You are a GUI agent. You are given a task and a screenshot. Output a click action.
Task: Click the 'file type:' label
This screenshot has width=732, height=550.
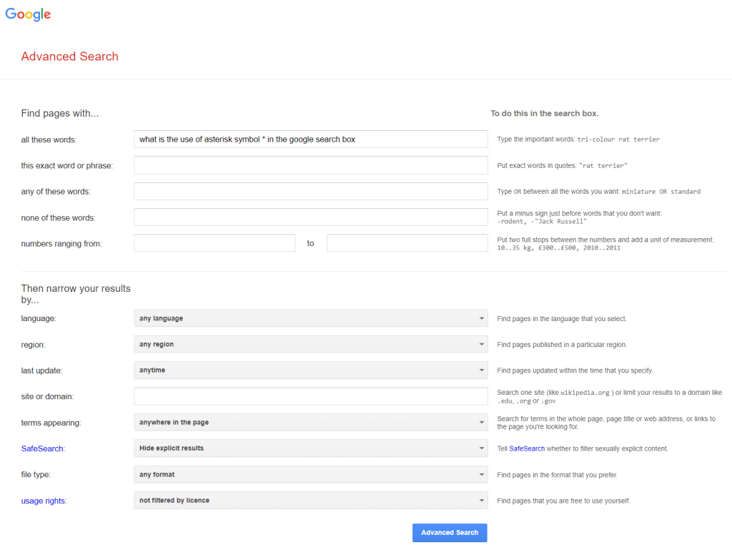(x=36, y=475)
